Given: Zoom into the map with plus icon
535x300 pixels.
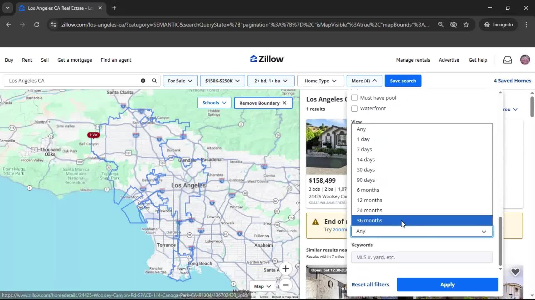Looking at the screenshot, I should coord(286,269).
